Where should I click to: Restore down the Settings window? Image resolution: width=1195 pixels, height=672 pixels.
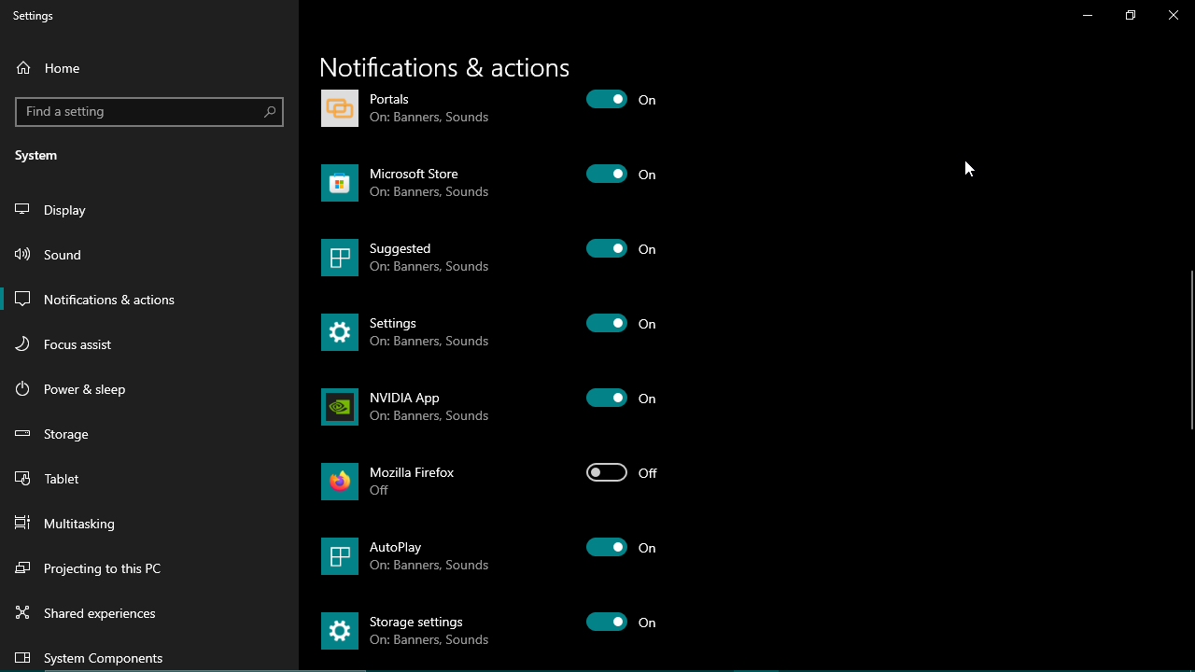(x=1131, y=15)
